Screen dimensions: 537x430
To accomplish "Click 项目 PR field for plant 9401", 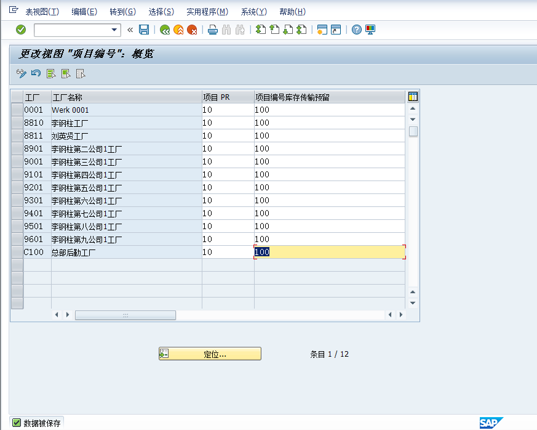I will (x=228, y=214).
